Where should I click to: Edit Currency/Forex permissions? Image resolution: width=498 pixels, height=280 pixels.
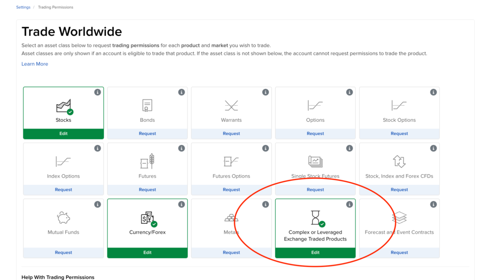point(147,252)
